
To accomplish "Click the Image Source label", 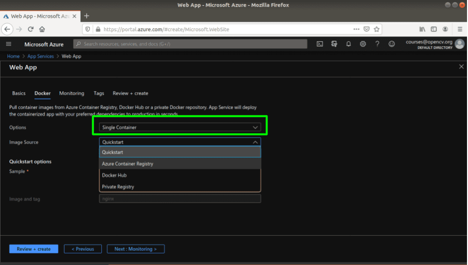I will 24,142.
